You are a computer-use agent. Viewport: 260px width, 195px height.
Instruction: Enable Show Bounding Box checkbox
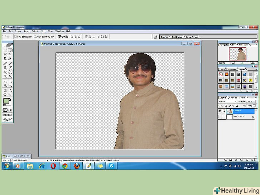tap(35, 36)
